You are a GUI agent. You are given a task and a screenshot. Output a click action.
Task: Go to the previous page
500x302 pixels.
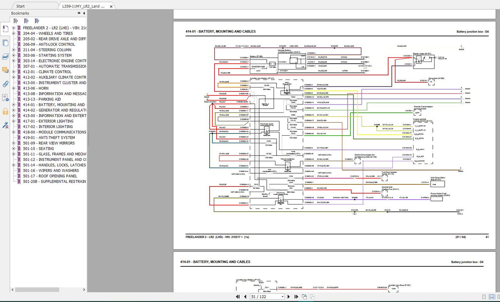245,297
